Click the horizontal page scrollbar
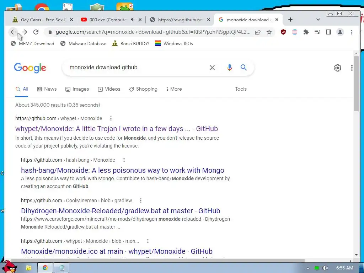This screenshot has height=273, width=364. [158, 261]
